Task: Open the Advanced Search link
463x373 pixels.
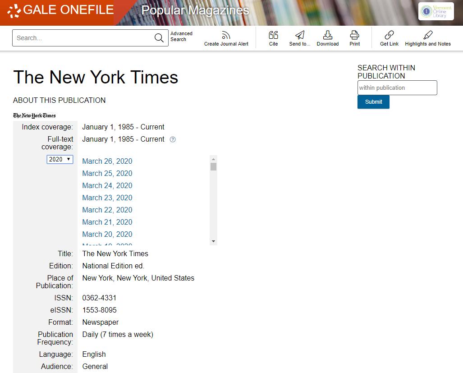Action: [181, 37]
